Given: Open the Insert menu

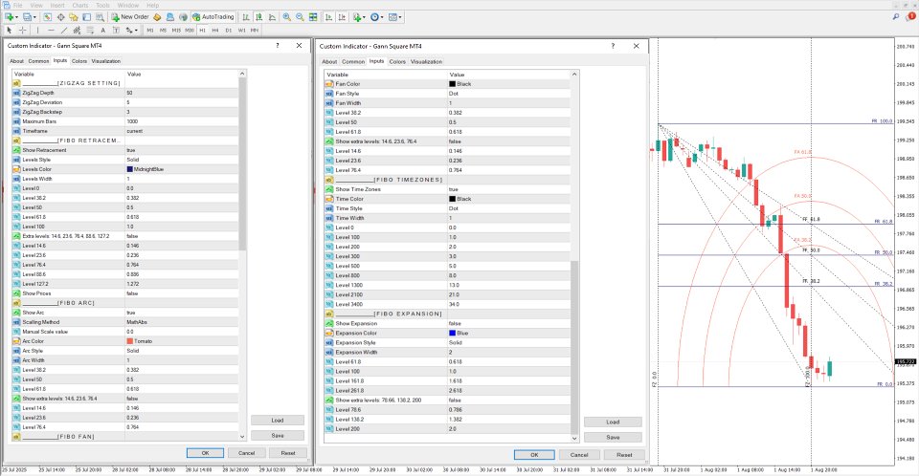Looking at the screenshot, I should click(57, 6).
